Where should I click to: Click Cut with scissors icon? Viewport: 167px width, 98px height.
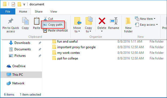48,19
